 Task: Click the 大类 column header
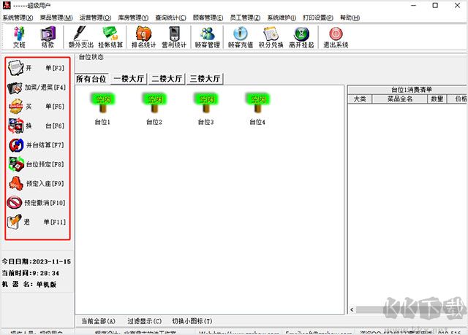pyautogui.click(x=360, y=99)
